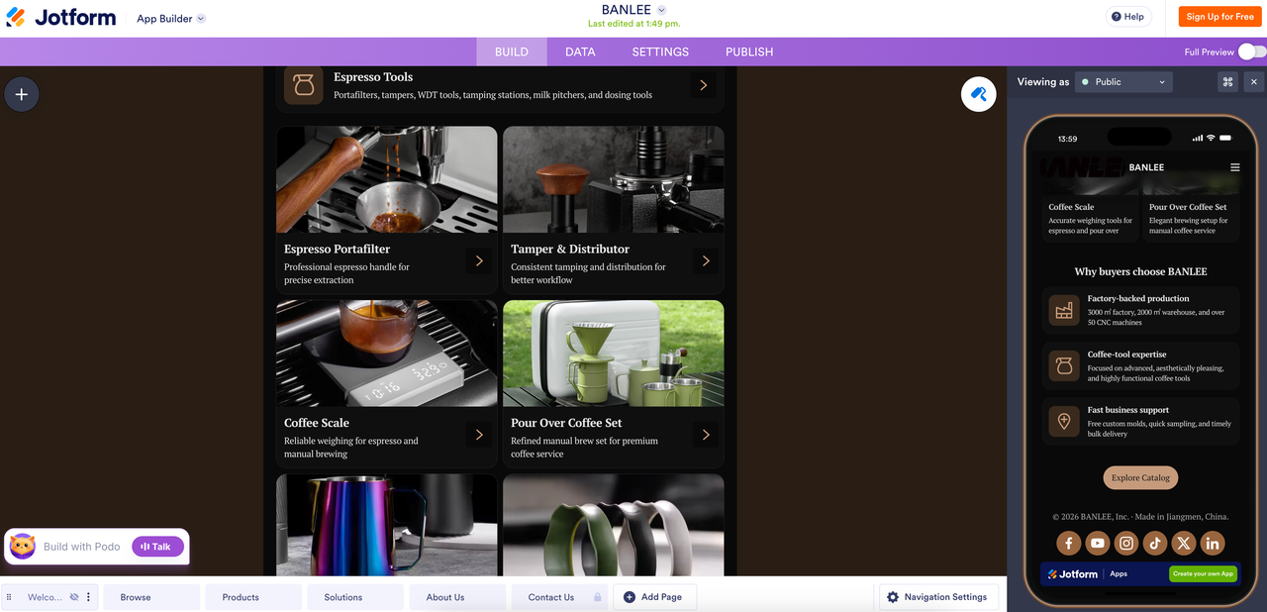The width and height of the screenshot is (1267, 612).
Task: Click the keyboard shortcut icon in preview panel
Action: [x=1227, y=82]
